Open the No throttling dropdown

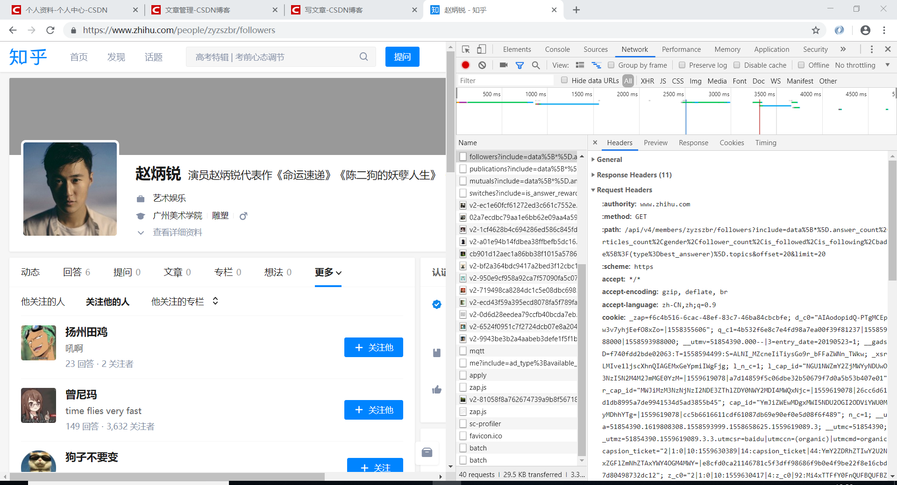[x=862, y=65]
